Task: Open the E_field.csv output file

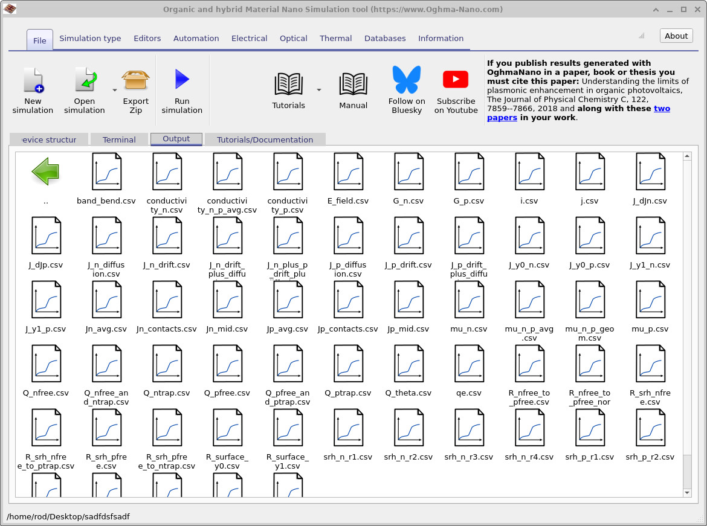Action: coord(347,171)
